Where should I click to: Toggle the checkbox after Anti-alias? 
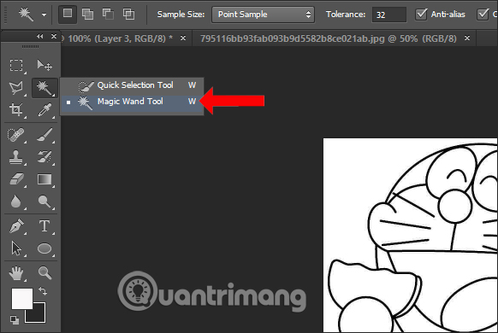coord(483,15)
